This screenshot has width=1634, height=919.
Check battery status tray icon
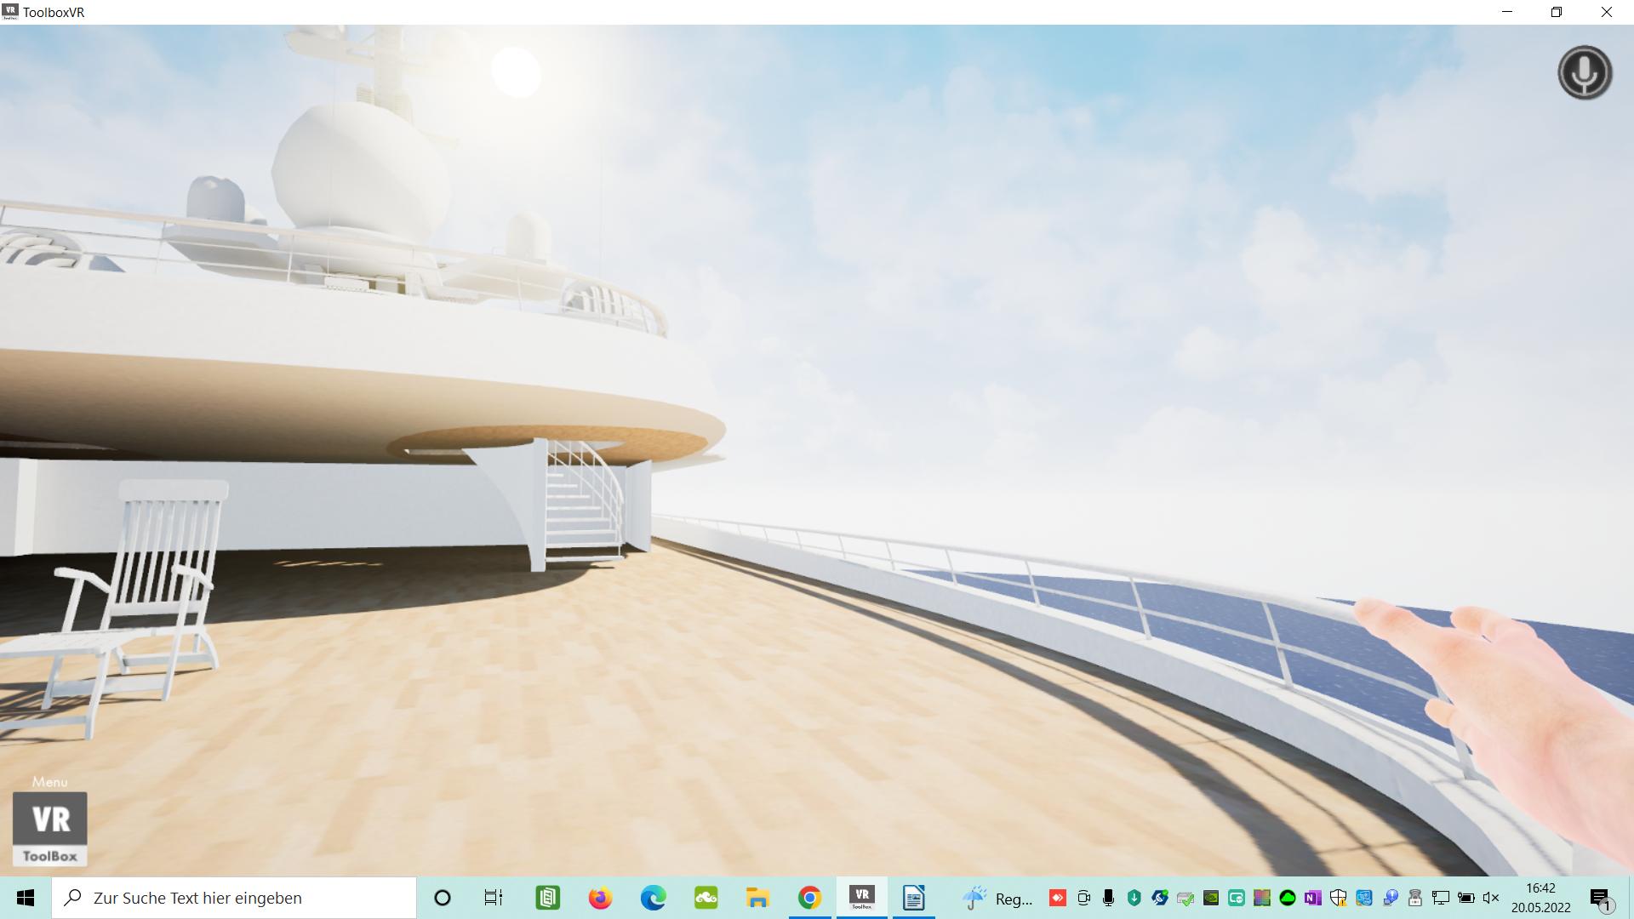pyautogui.click(x=1466, y=898)
